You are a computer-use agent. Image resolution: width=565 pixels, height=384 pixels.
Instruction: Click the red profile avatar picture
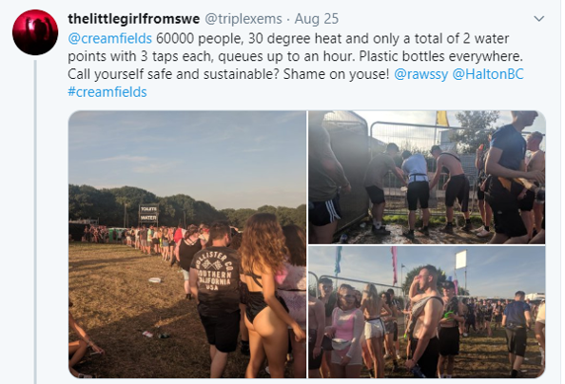click(x=35, y=32)
